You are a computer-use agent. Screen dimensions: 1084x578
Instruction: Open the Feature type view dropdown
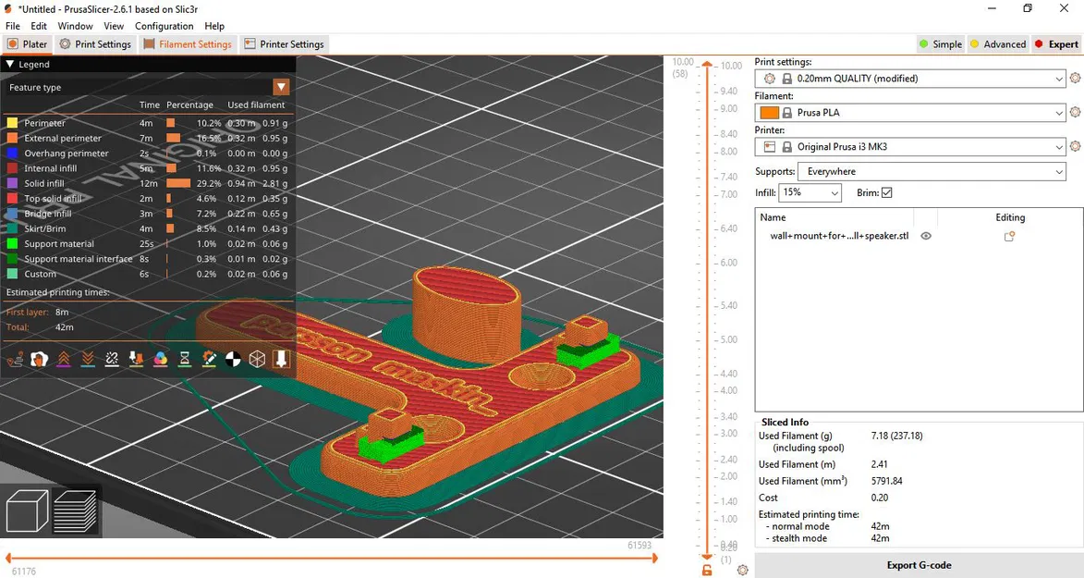[x=281, y=87]
